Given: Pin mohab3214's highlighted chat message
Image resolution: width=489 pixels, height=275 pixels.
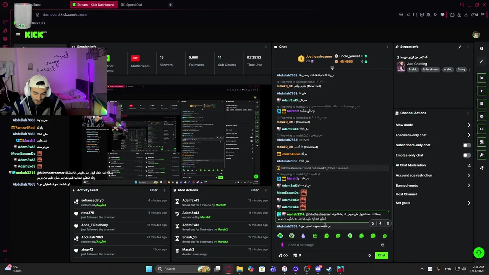Looking at the screenshot, I should point(380,223).
